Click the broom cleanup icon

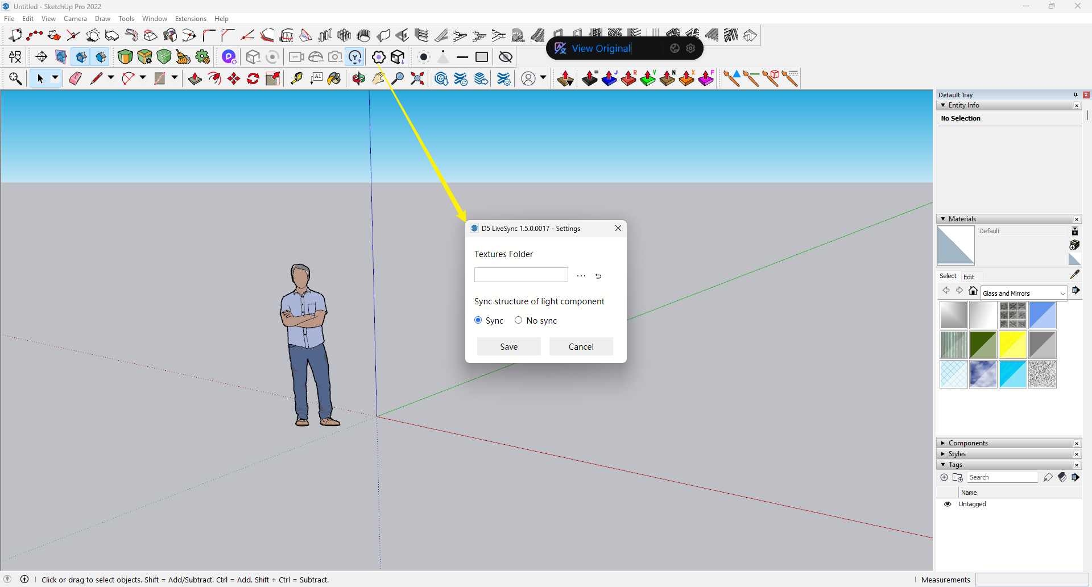tap(183, 57)
